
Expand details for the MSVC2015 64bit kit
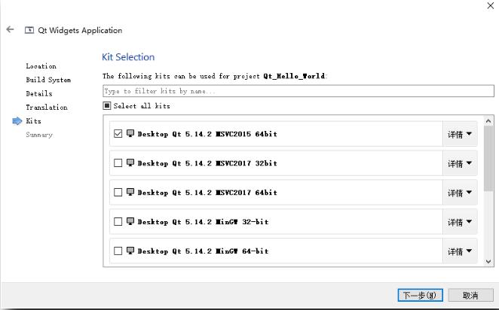(460, 134)
